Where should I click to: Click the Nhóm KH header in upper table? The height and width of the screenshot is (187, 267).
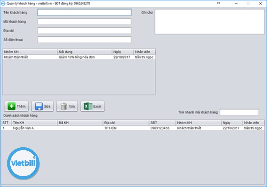pyautogui.click(x=30, y=52)
